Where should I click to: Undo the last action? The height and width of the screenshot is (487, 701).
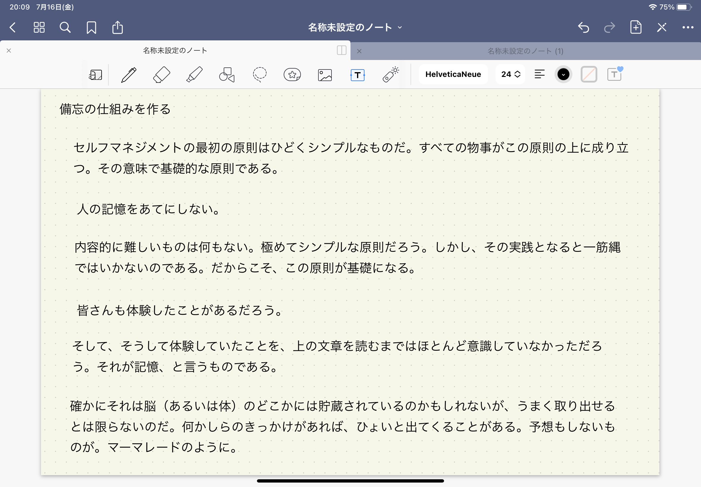[x=583, y=27]
